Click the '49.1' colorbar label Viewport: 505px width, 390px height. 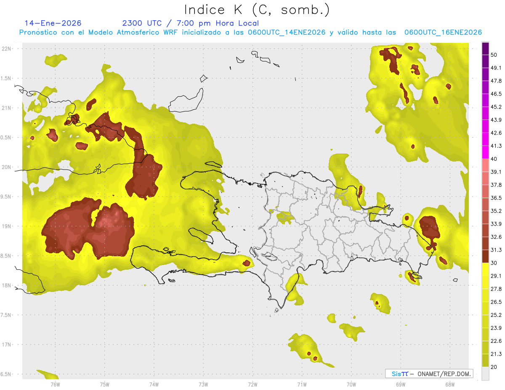pos(496,68)
